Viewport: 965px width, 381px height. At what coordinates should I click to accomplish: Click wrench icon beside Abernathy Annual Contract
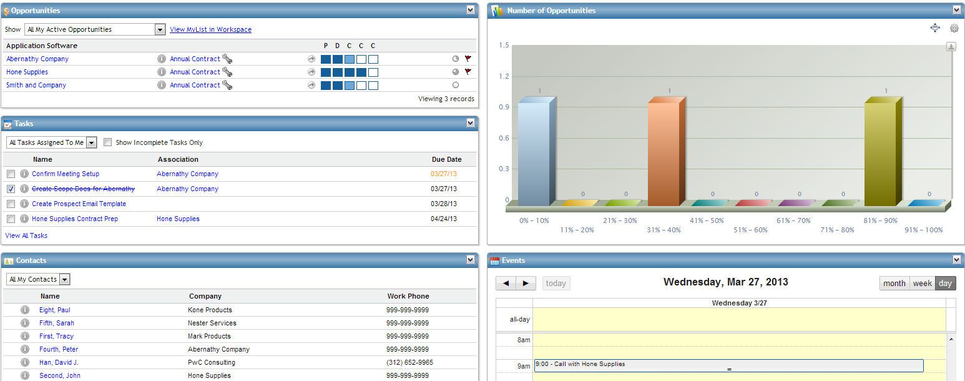click(227, 59)
